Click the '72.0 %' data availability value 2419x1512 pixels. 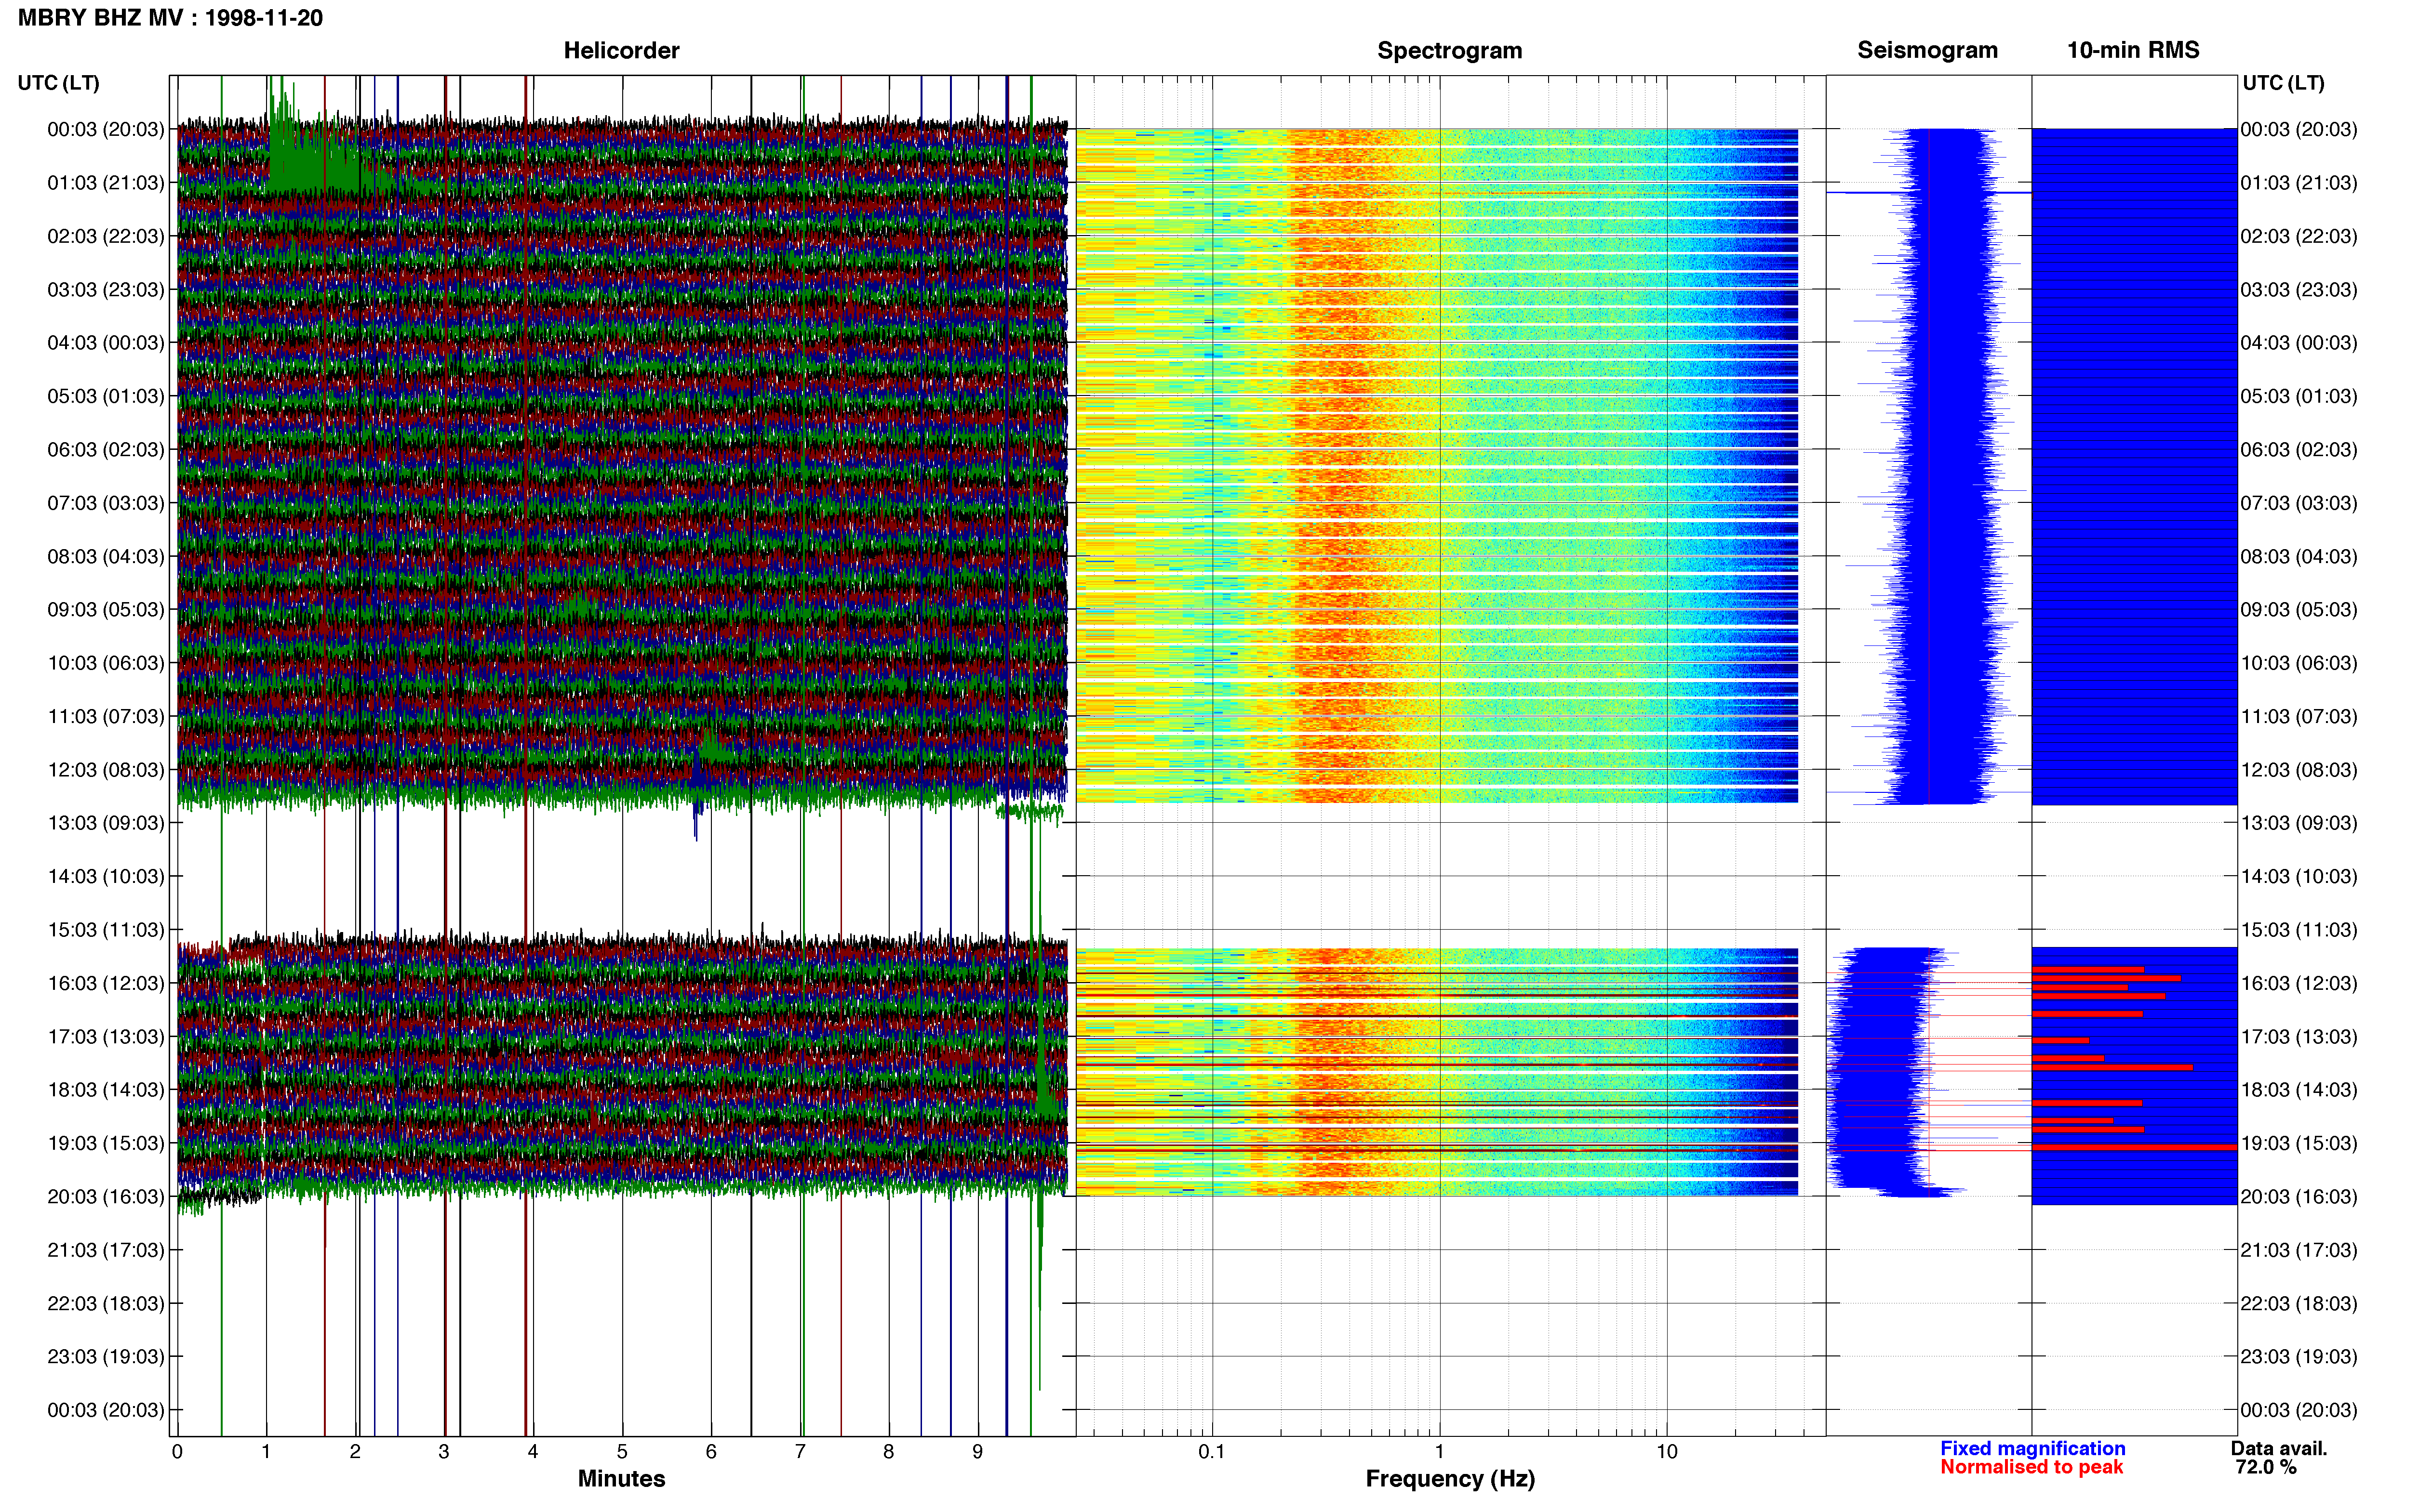point(2266,1467)
